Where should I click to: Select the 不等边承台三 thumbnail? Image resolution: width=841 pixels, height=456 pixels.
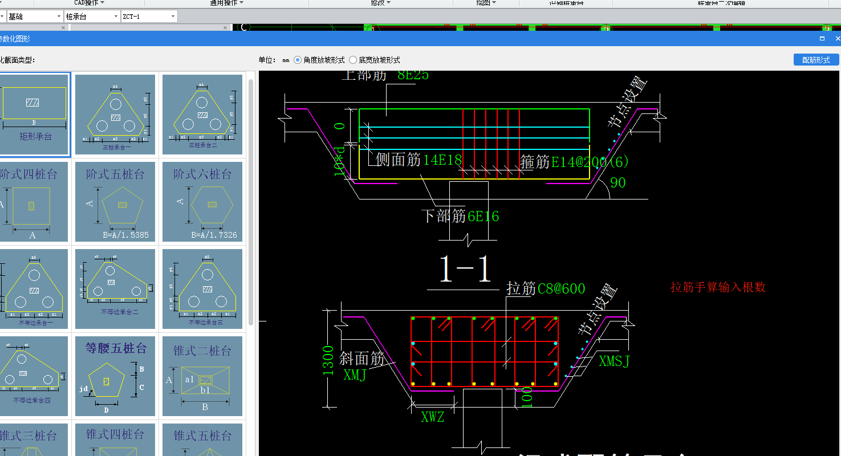[x=202, y=289]
